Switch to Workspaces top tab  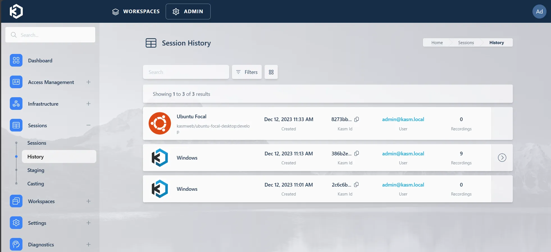(136, 12)
